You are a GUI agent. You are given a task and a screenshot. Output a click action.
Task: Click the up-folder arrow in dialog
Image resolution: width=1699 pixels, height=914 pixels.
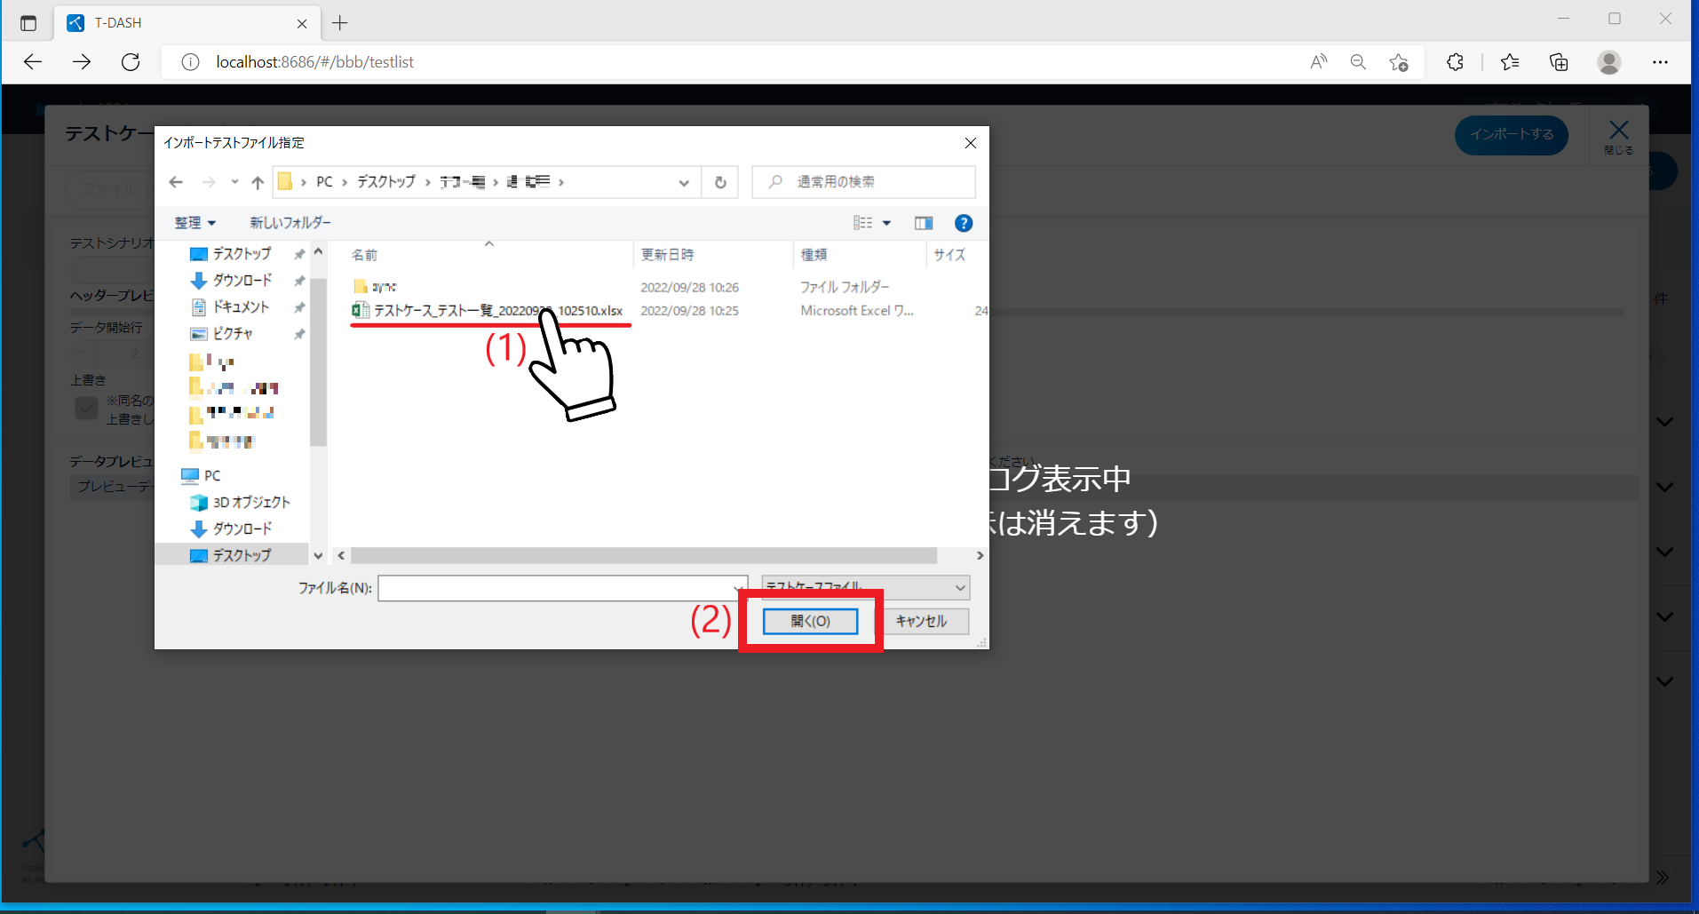coord(258,182)
